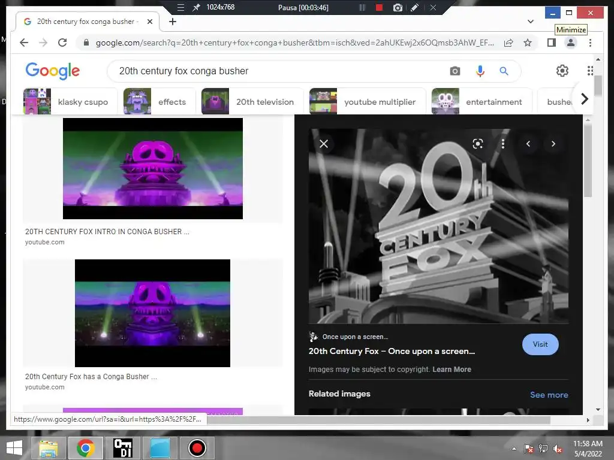Toggle muted volume tray icon

557,449
